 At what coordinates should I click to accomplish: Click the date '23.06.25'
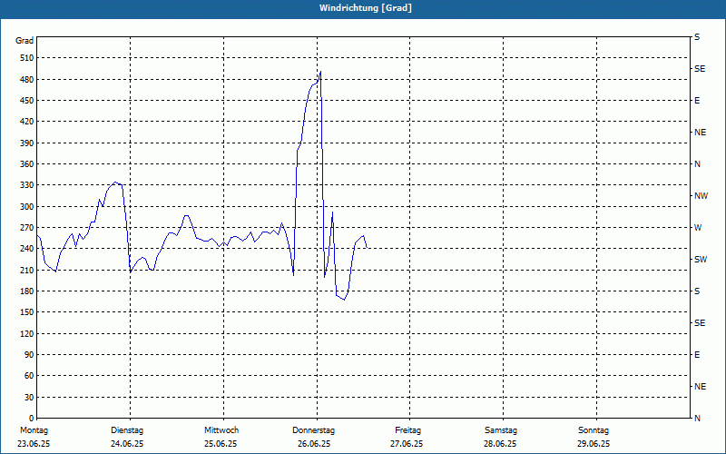34,444
